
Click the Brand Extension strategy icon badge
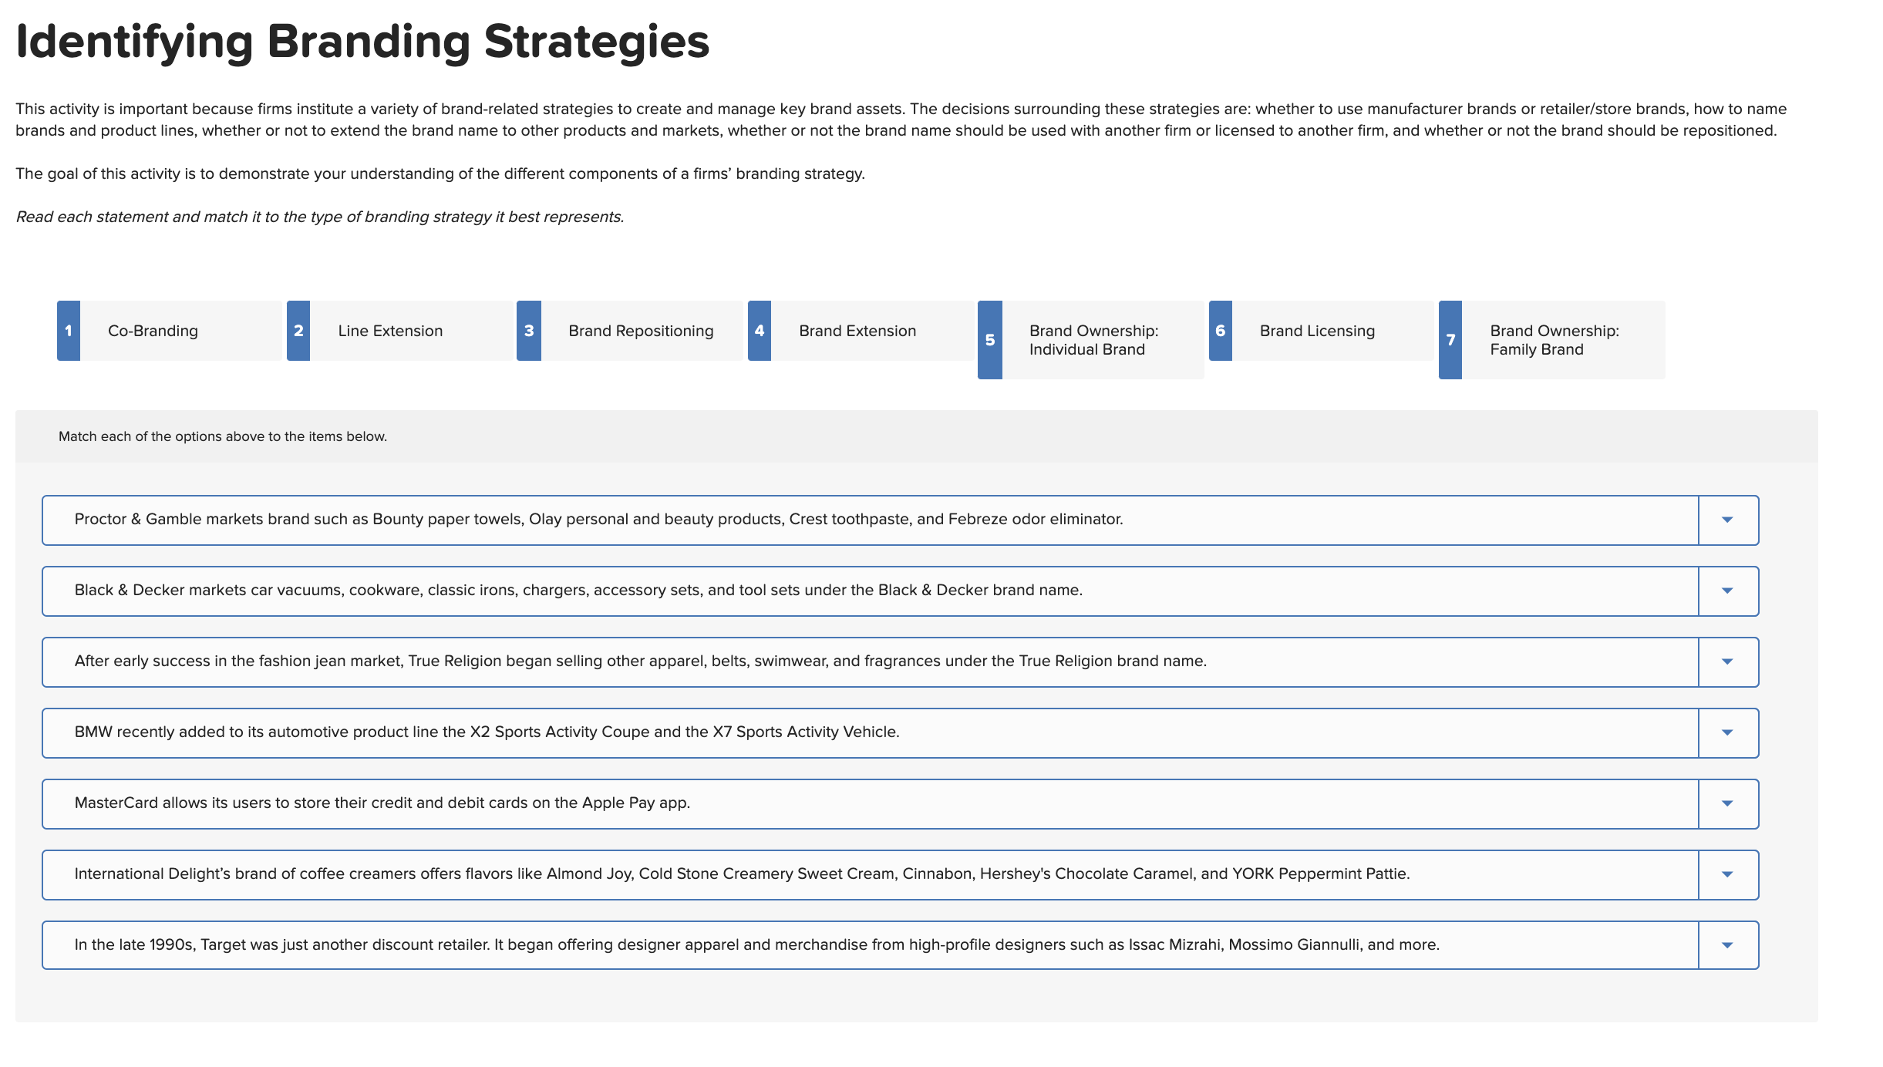pyautogui.click(x=760, y=330)
